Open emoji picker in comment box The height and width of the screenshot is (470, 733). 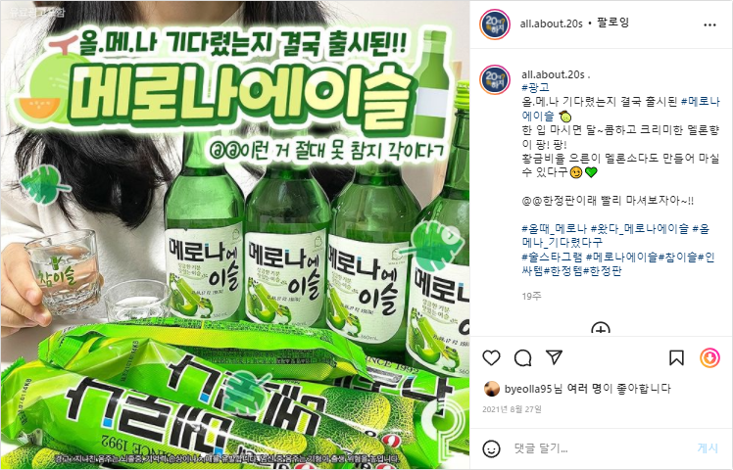tap(491, 449)
